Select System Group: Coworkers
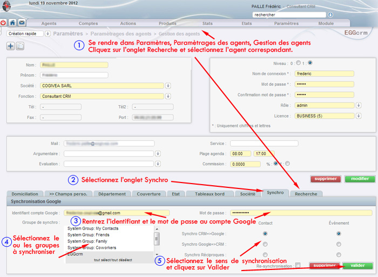The image size is (378, 277). pos(92,248)
